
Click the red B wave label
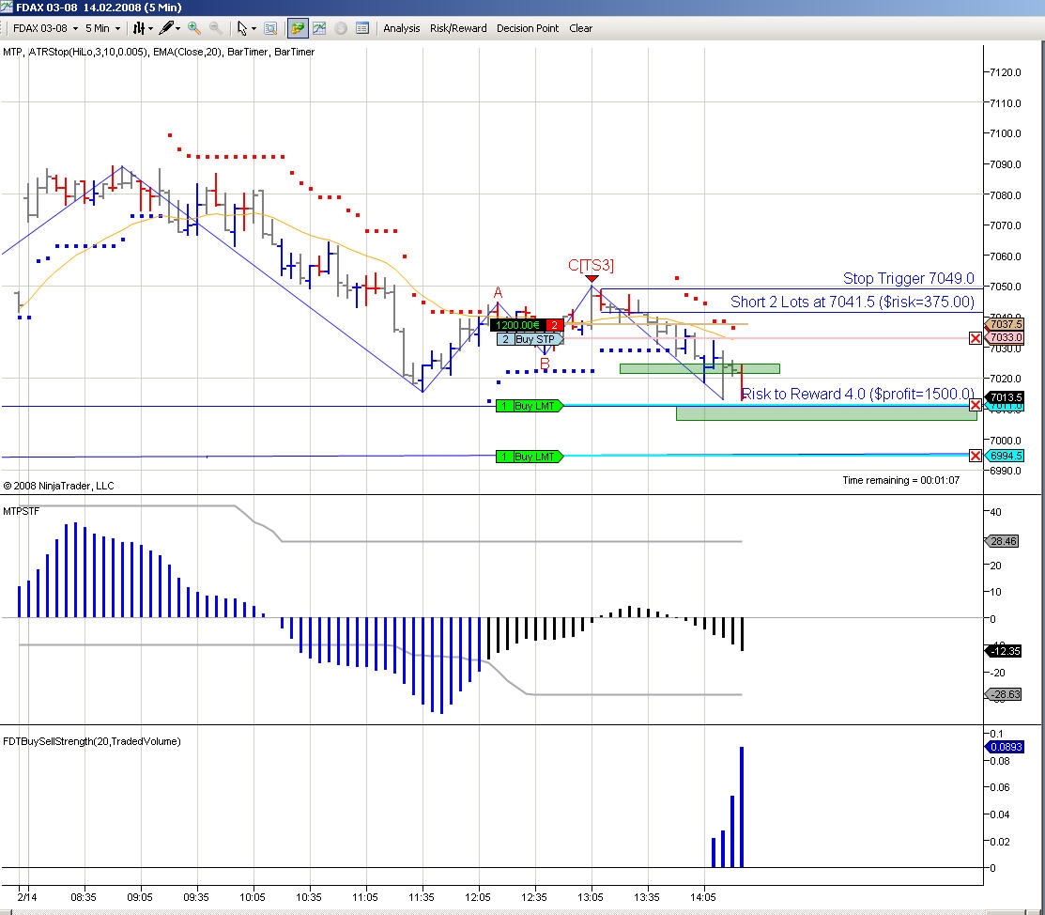545,364
